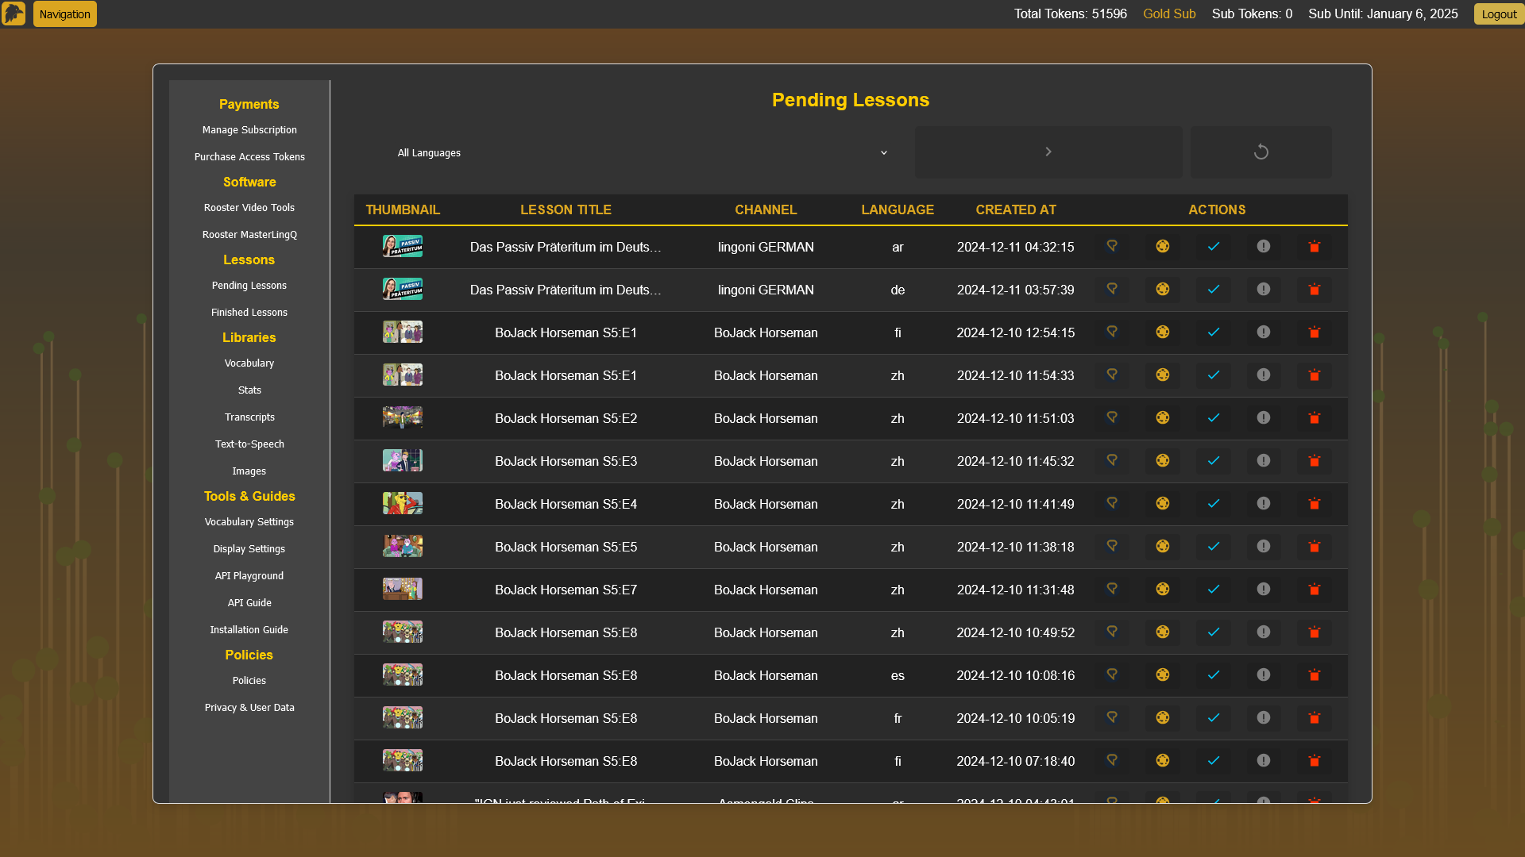This screenshot has height=857, width=1525.
Task: Open the film reel icon for BoJack S5:E5
Action: [x=1162, y=547]
